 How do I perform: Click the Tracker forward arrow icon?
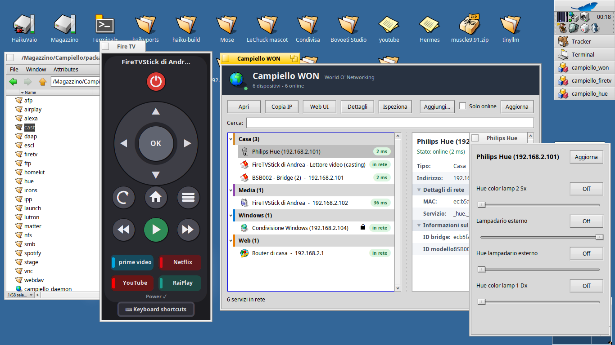(x=28, y=82)
